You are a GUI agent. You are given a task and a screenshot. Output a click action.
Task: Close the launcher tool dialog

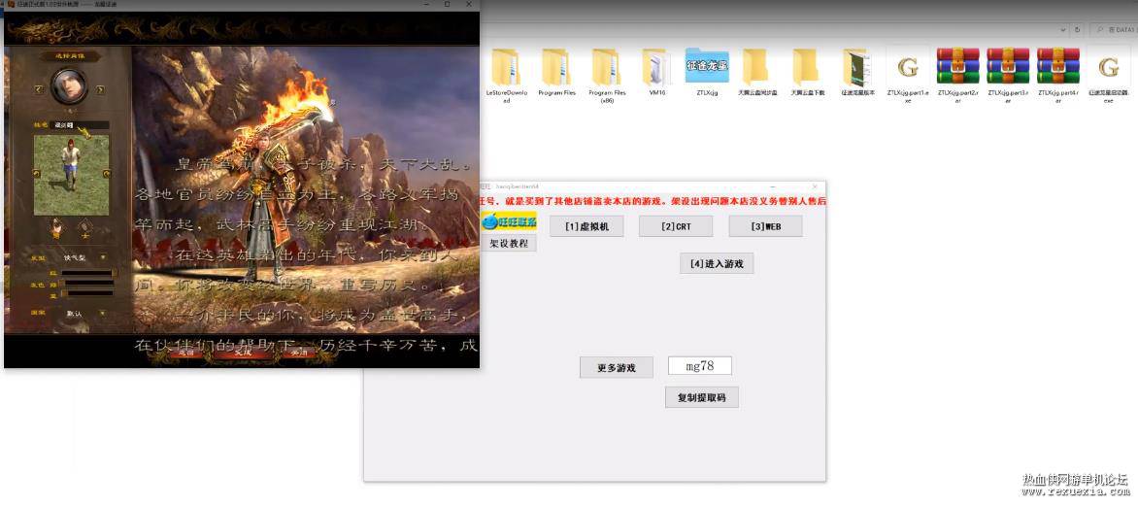815,187
